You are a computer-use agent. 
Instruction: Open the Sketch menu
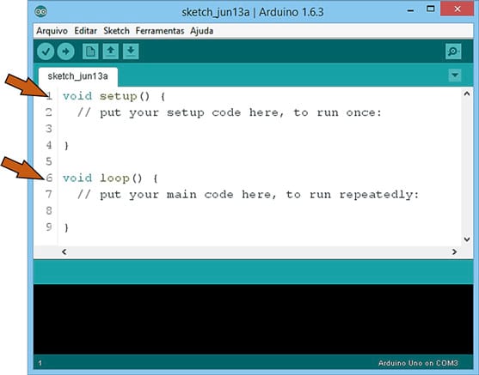pyautogui.click(x=116, y=31)
